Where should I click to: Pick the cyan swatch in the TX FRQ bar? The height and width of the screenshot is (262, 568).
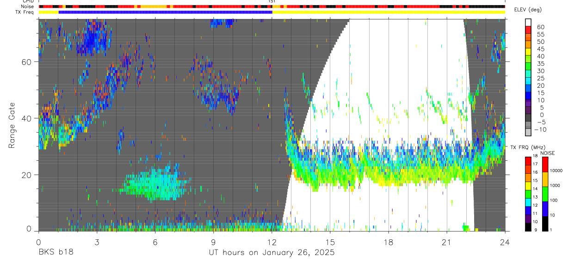click(x=528, y=202)
